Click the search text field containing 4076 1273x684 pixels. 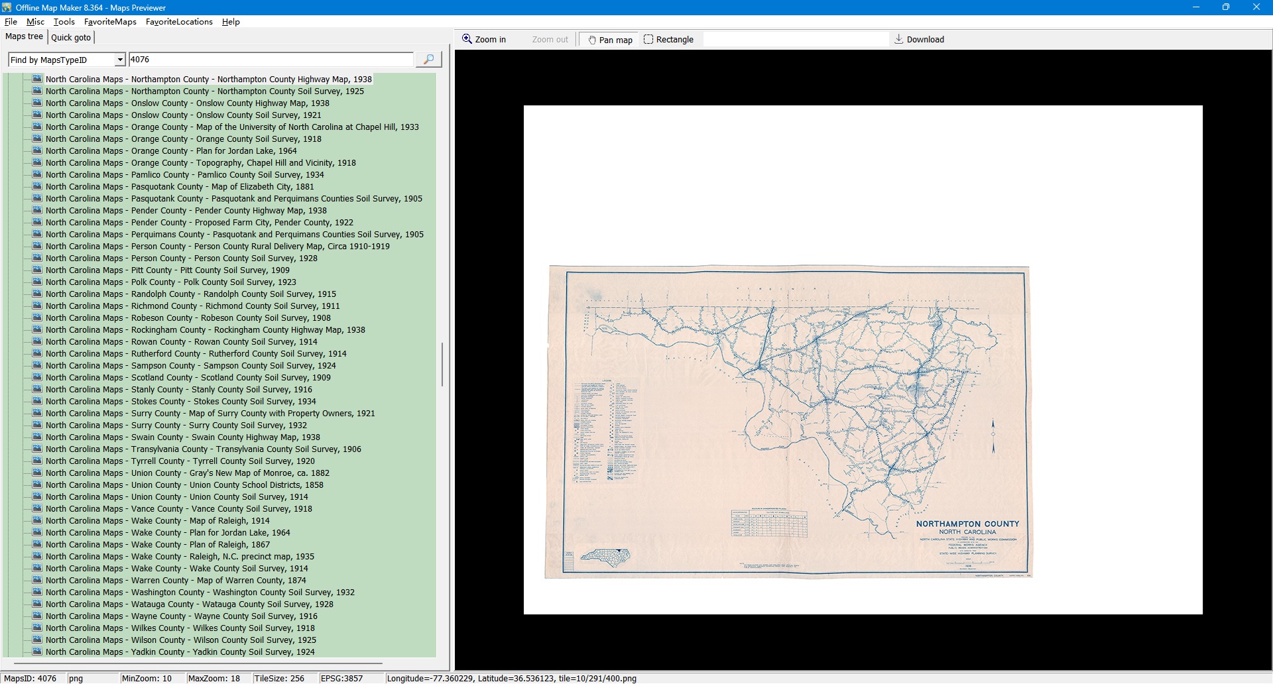pyautogui.click(x=271, y=60)
